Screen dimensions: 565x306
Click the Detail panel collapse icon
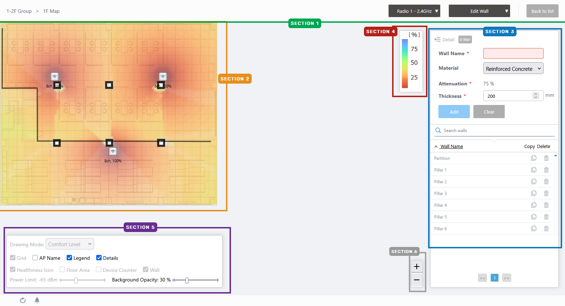[437, 39]
